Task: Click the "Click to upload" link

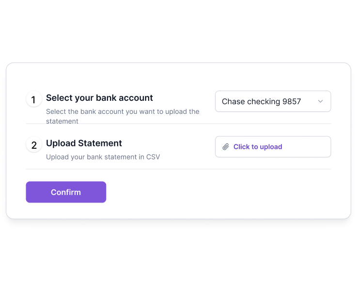Action: (258, 147)
